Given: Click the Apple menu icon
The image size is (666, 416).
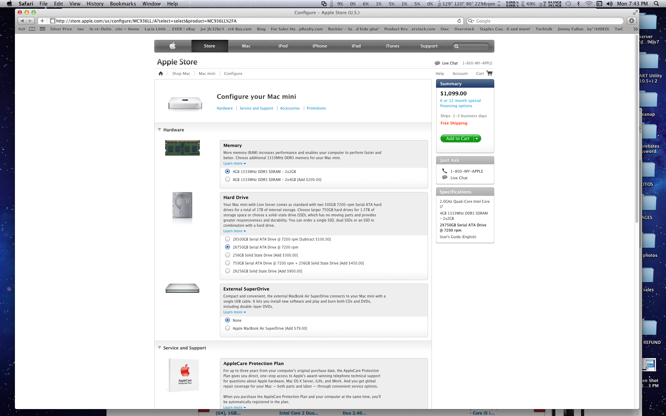Looking at the screenshot, I should coord(9,4).
